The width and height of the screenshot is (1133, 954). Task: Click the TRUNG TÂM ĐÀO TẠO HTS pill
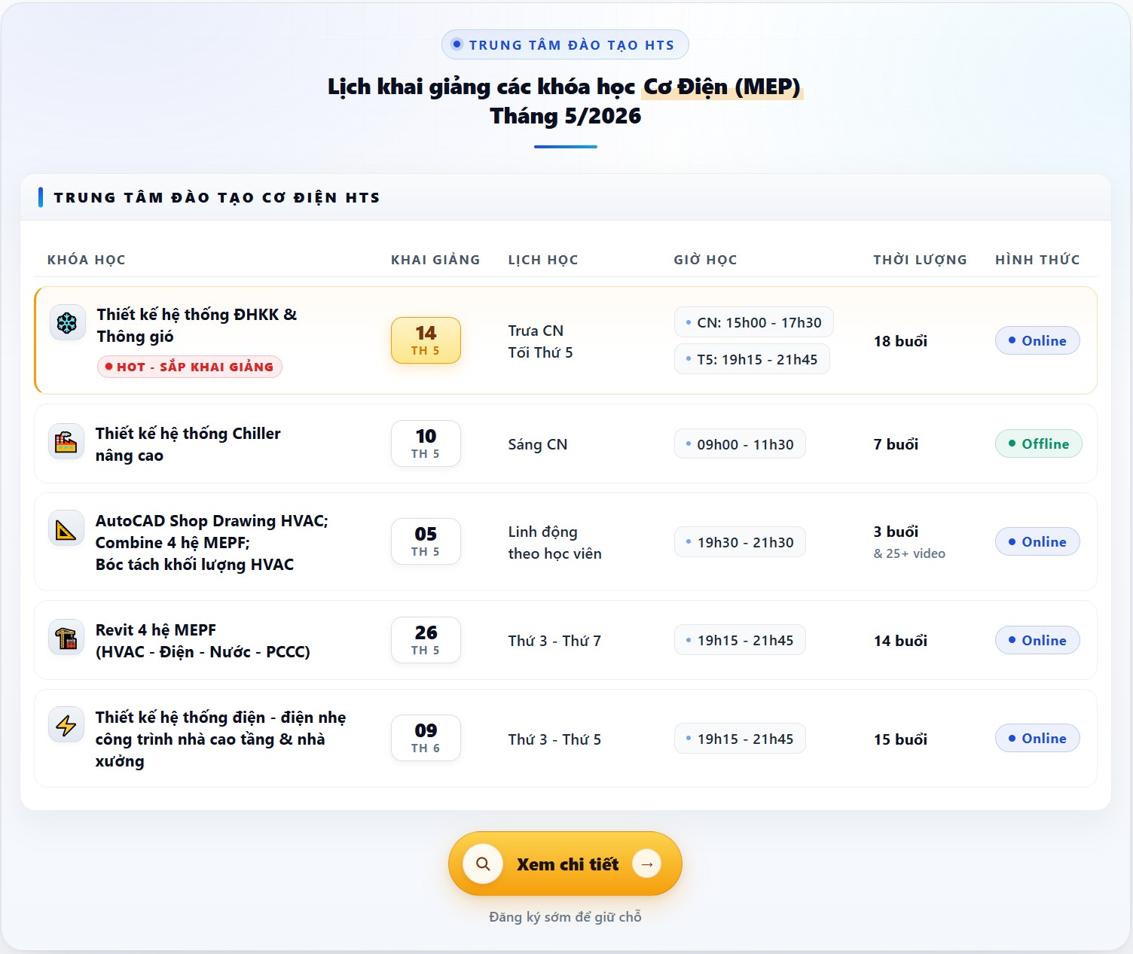(x=565, y=45)
